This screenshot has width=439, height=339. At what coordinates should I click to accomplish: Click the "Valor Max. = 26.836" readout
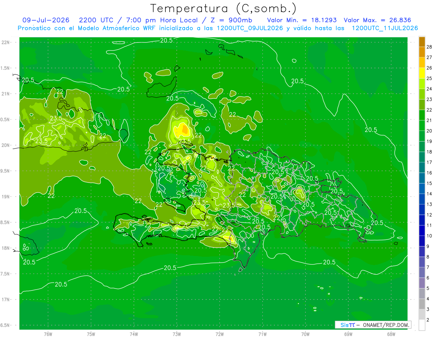click(378, 20)
